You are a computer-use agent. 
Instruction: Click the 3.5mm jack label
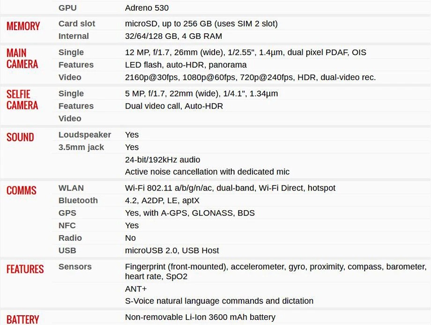(81, 147)
